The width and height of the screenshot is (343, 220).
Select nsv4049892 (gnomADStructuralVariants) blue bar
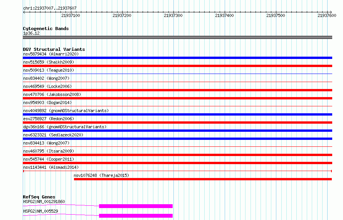point(177,114)
